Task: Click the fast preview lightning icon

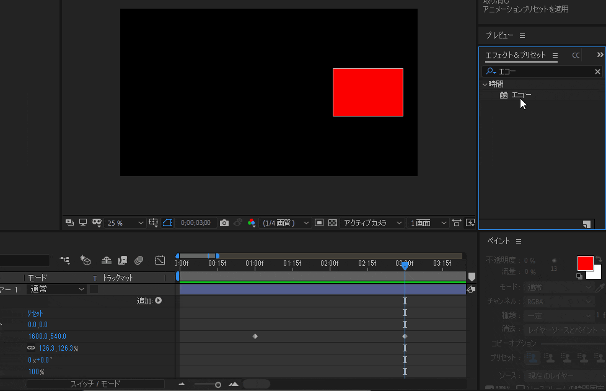Action: 470,222
